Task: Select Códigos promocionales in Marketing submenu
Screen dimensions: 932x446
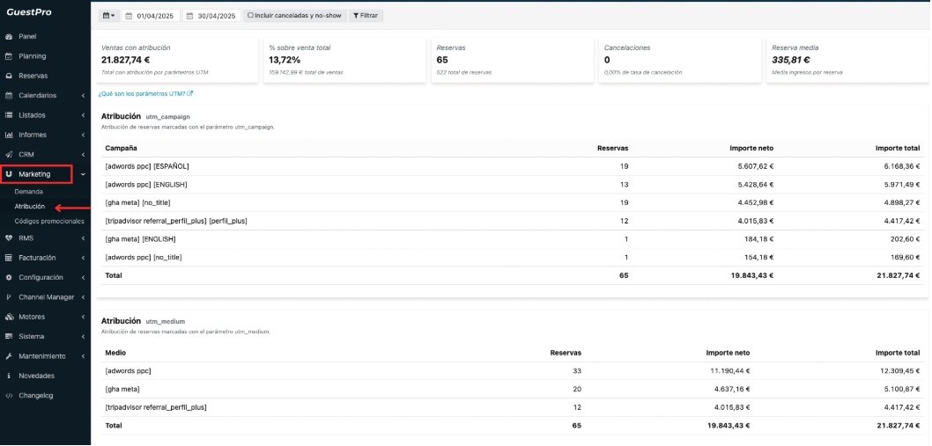Action: pyautogui.click(x=49, y=221)
